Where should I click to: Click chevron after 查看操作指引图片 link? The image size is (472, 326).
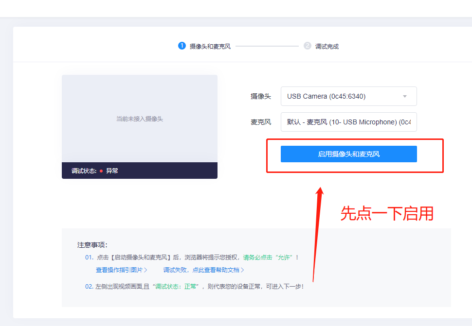point(145,270)
